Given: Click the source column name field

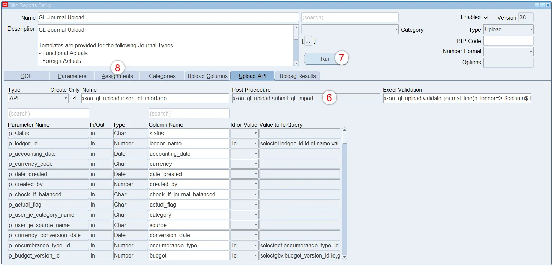Looking at the screenshot, I should click(x=189, y=225).
